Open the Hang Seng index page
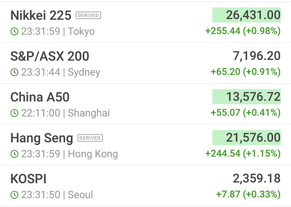This screenshot has width=291, height=207. tap(41, 138)
